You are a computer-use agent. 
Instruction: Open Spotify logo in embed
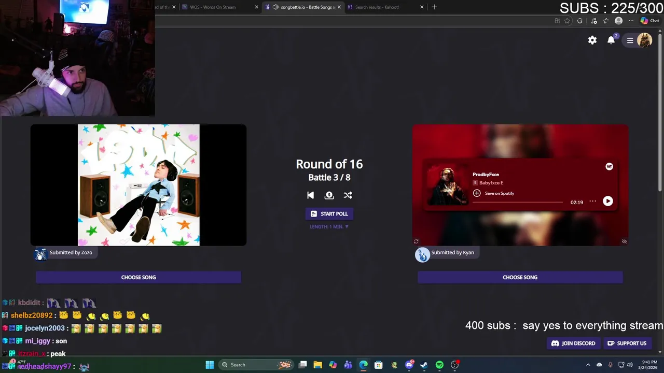tap(609, 166)
